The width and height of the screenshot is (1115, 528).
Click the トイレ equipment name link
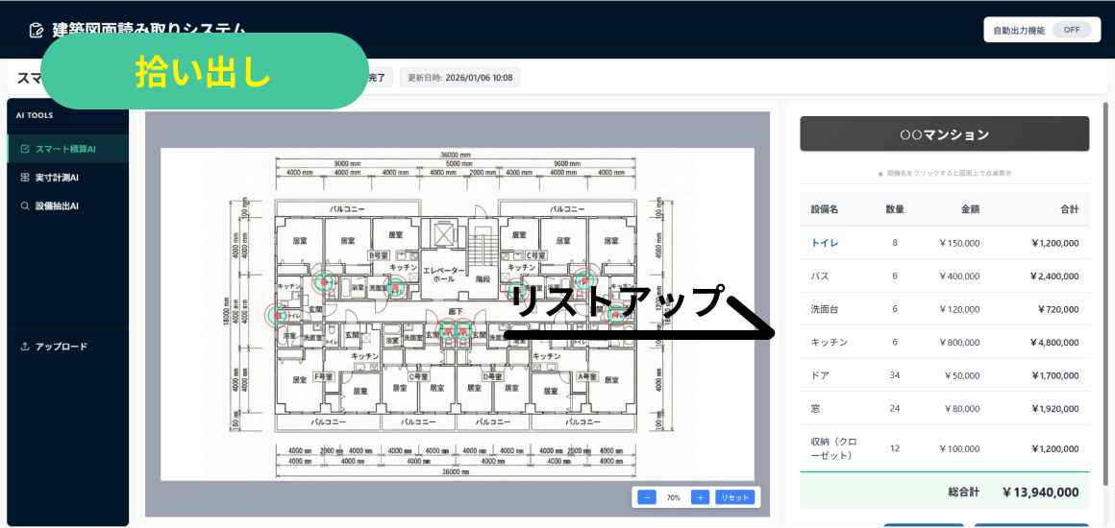click(825, 243)
